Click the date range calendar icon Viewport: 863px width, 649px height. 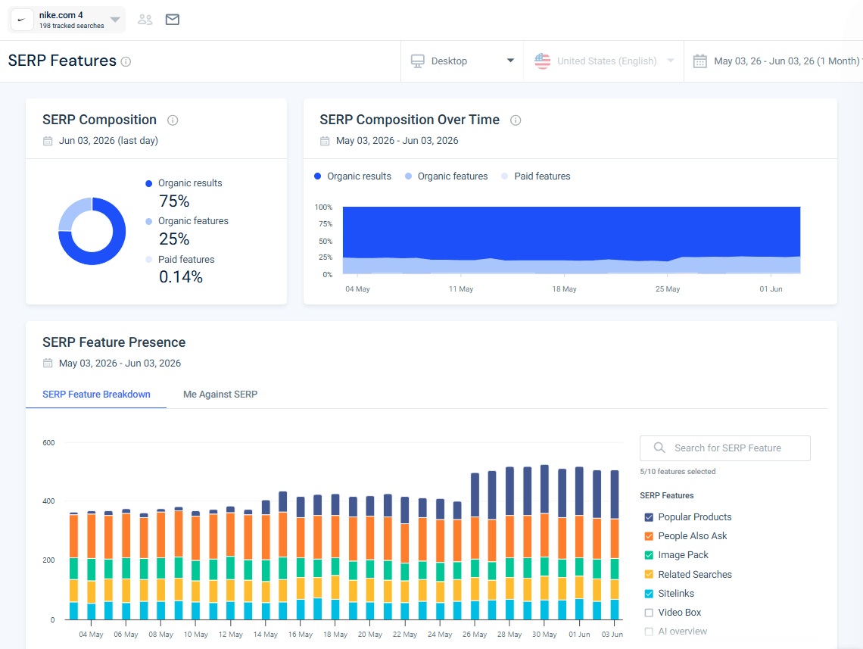tap(700, 61)
